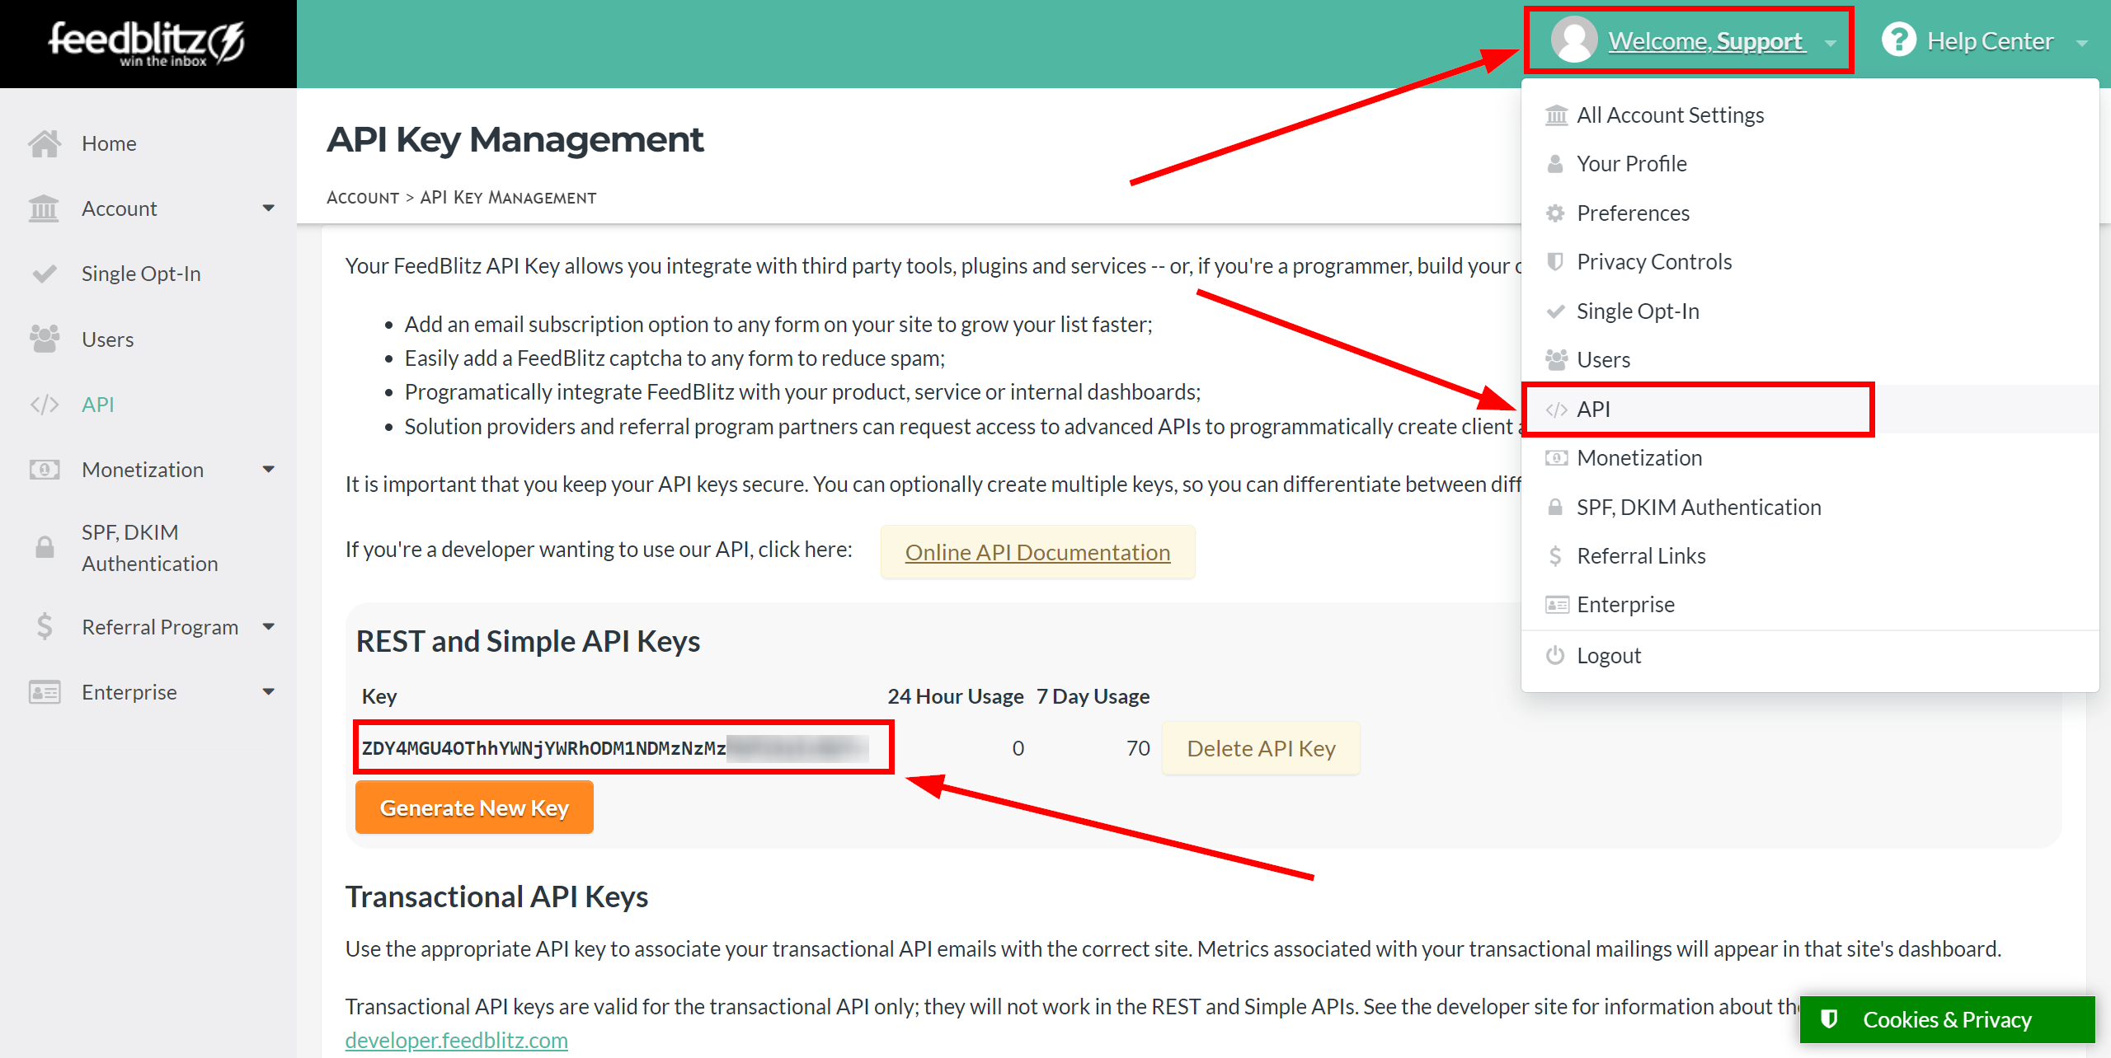The image size is (2111, 1058).
Task: Click the Home house icon in sidebar
Action: 45,143
